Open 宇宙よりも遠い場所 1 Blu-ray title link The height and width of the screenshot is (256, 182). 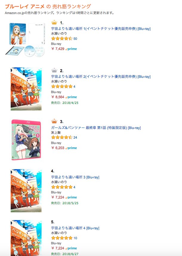coord(101,29)
